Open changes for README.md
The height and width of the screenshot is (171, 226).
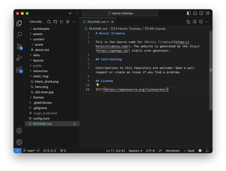[188, 22]
